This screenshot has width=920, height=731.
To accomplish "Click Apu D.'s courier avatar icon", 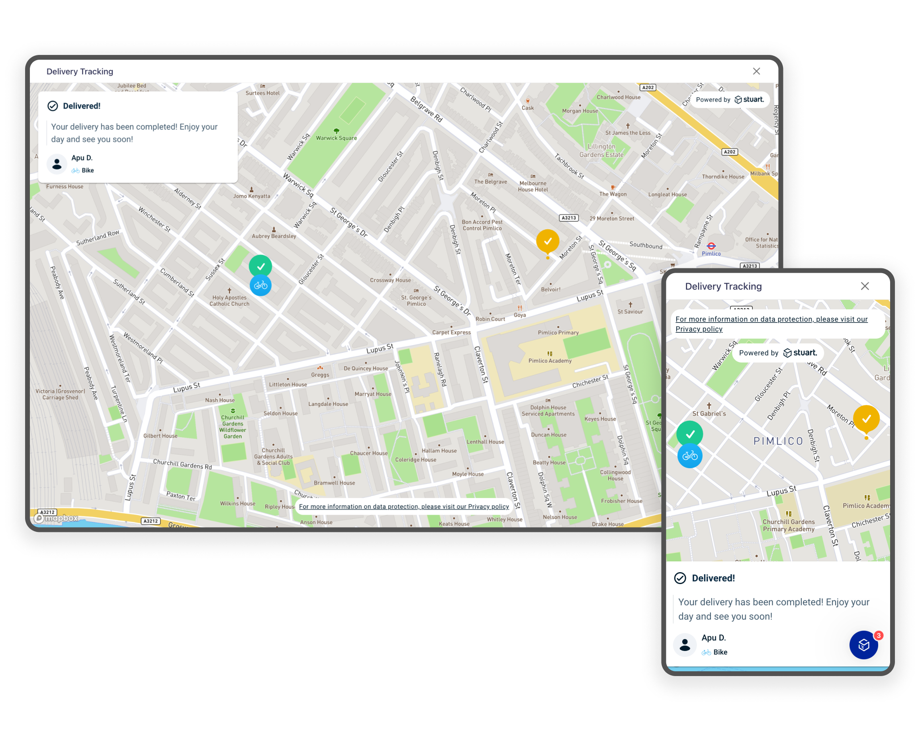I will tap(57, 164).
